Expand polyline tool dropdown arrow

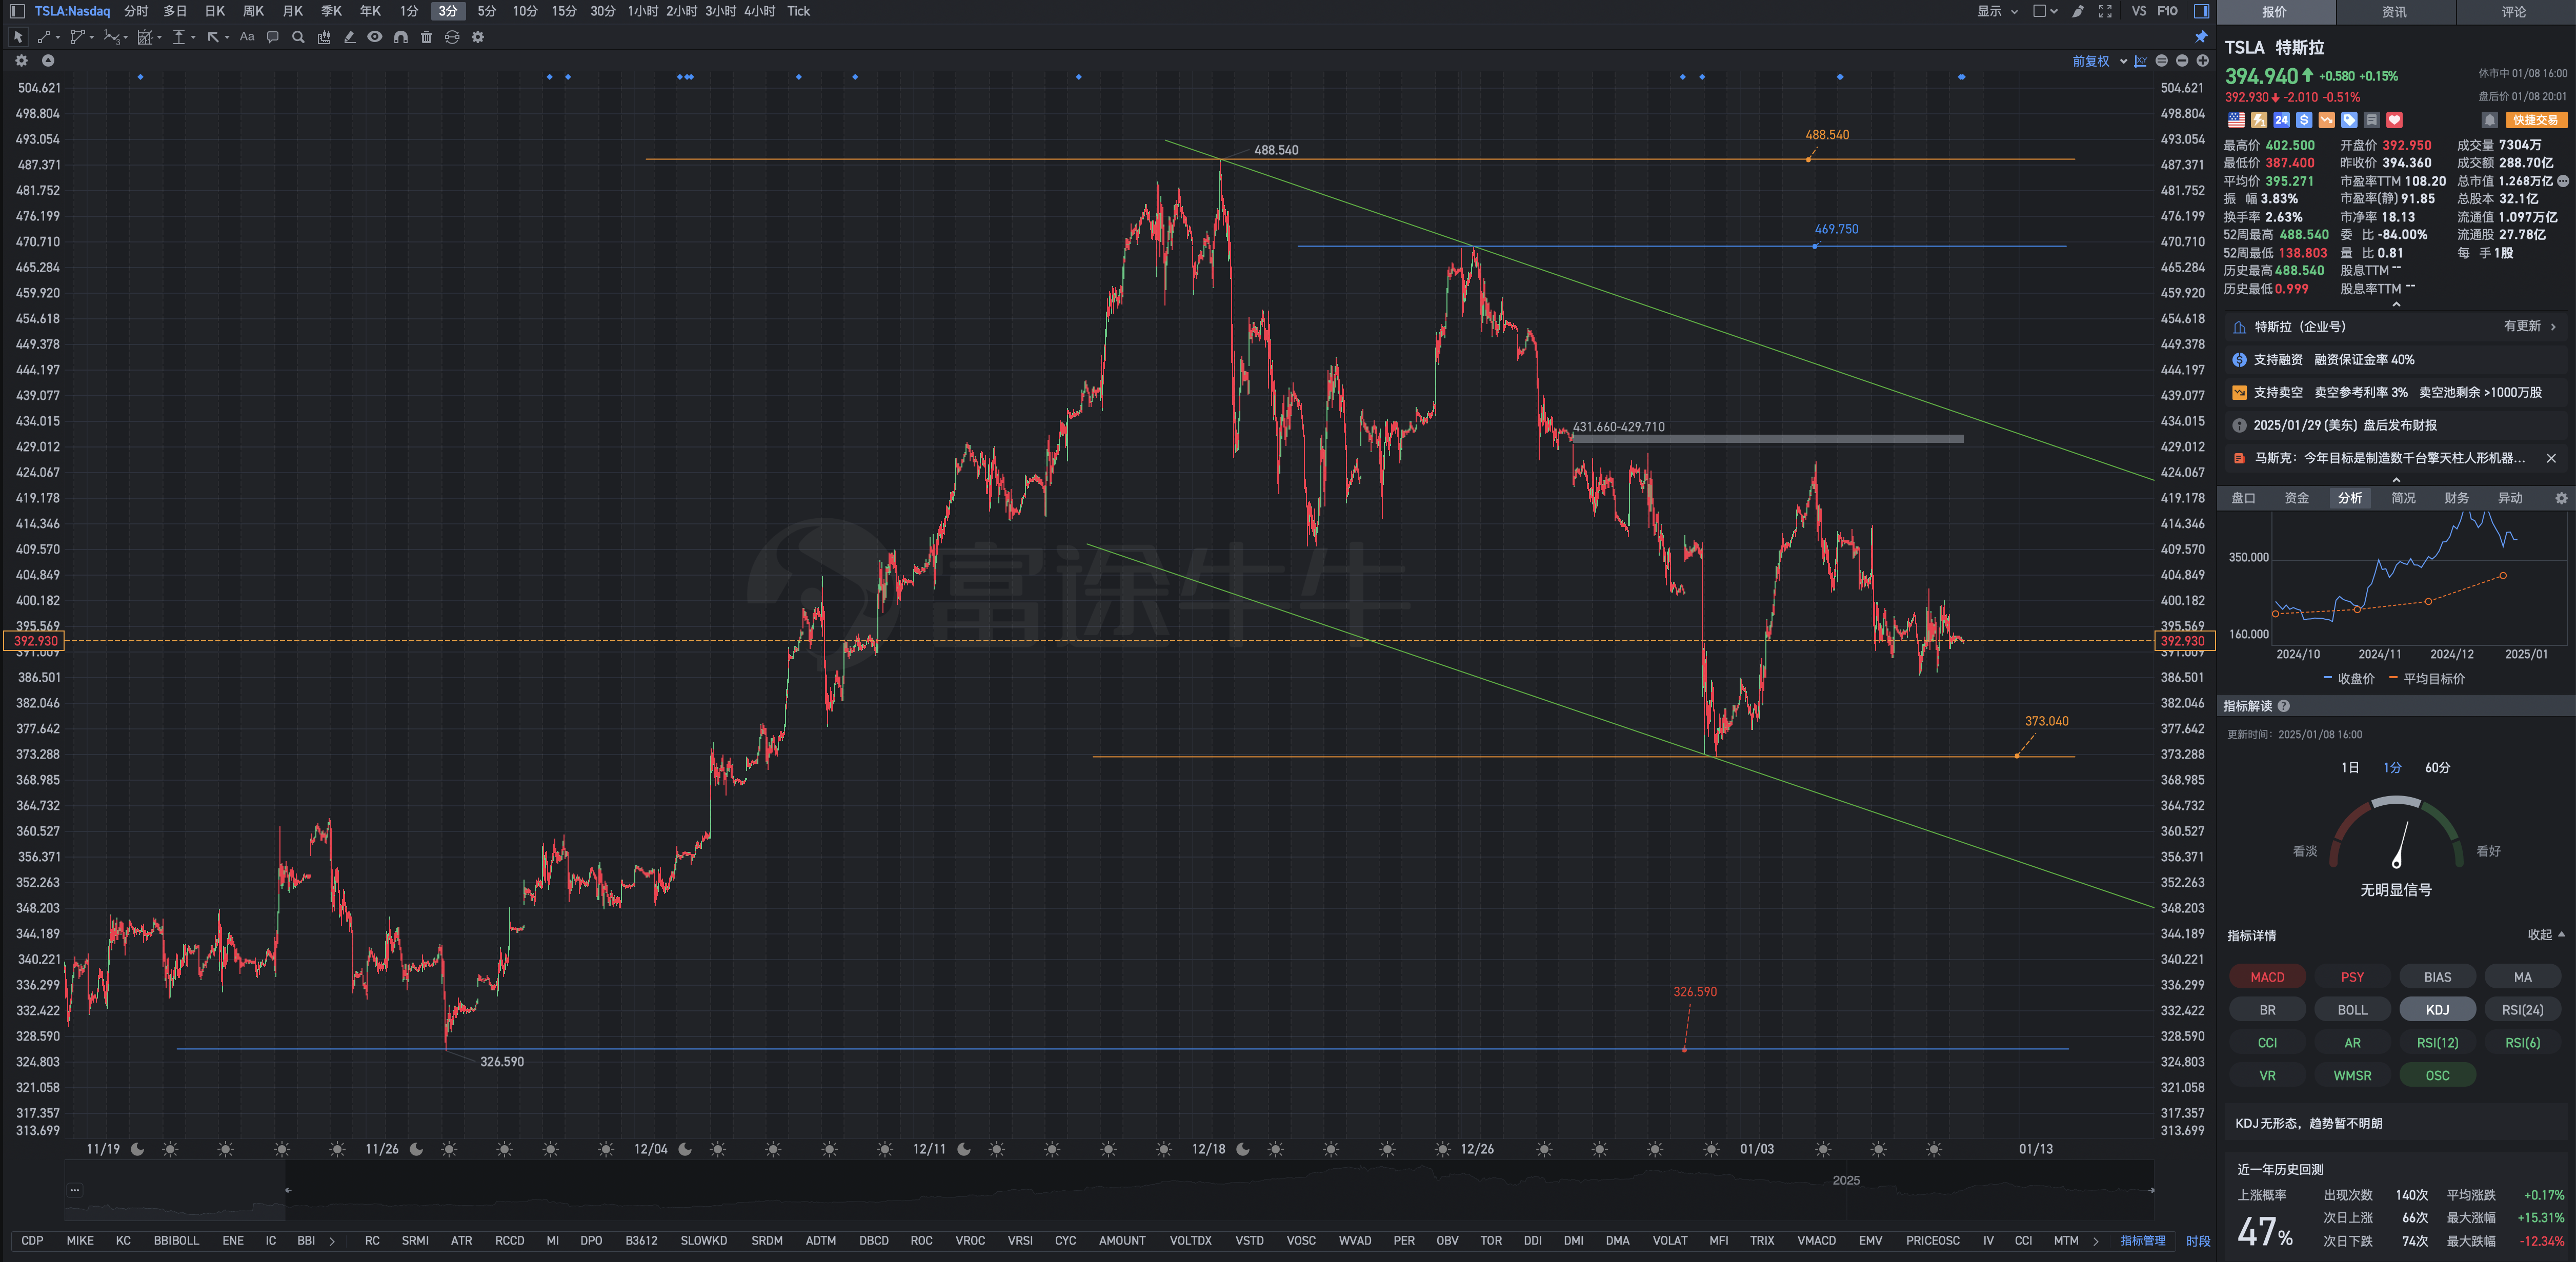tap(92, 38)
